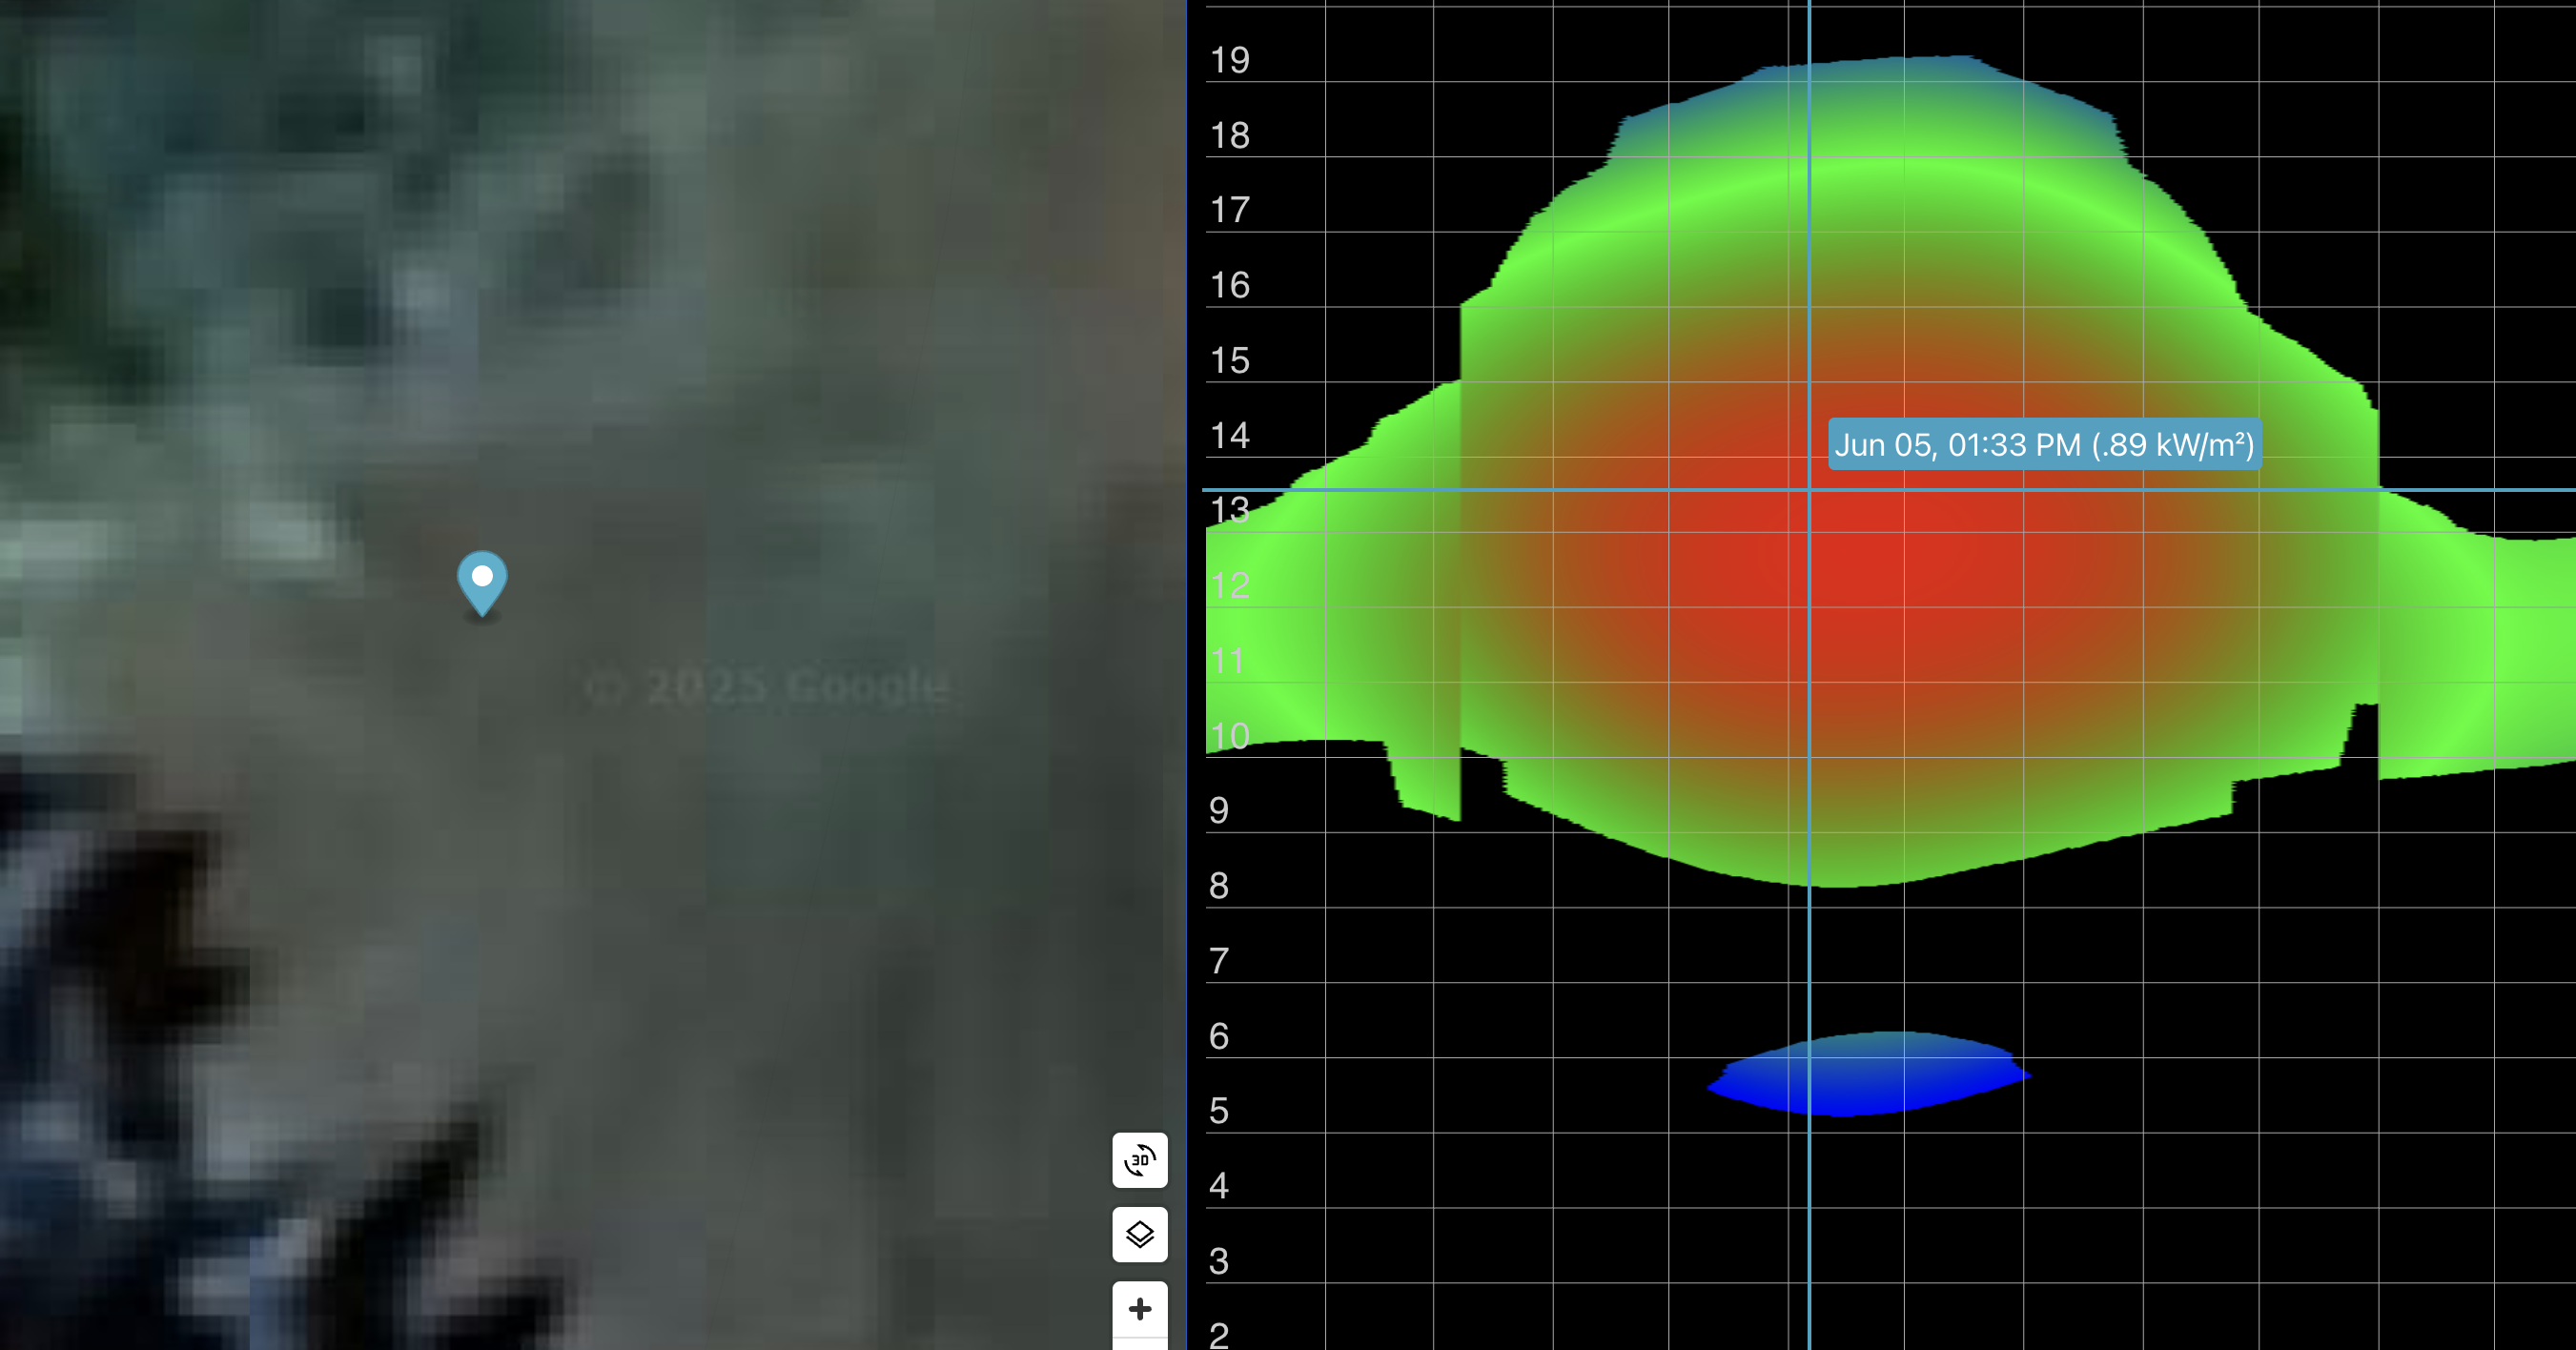Select the hour 18 axis label
2576x1350 pixels.
pyautogui.click(x=1230, y=135)
